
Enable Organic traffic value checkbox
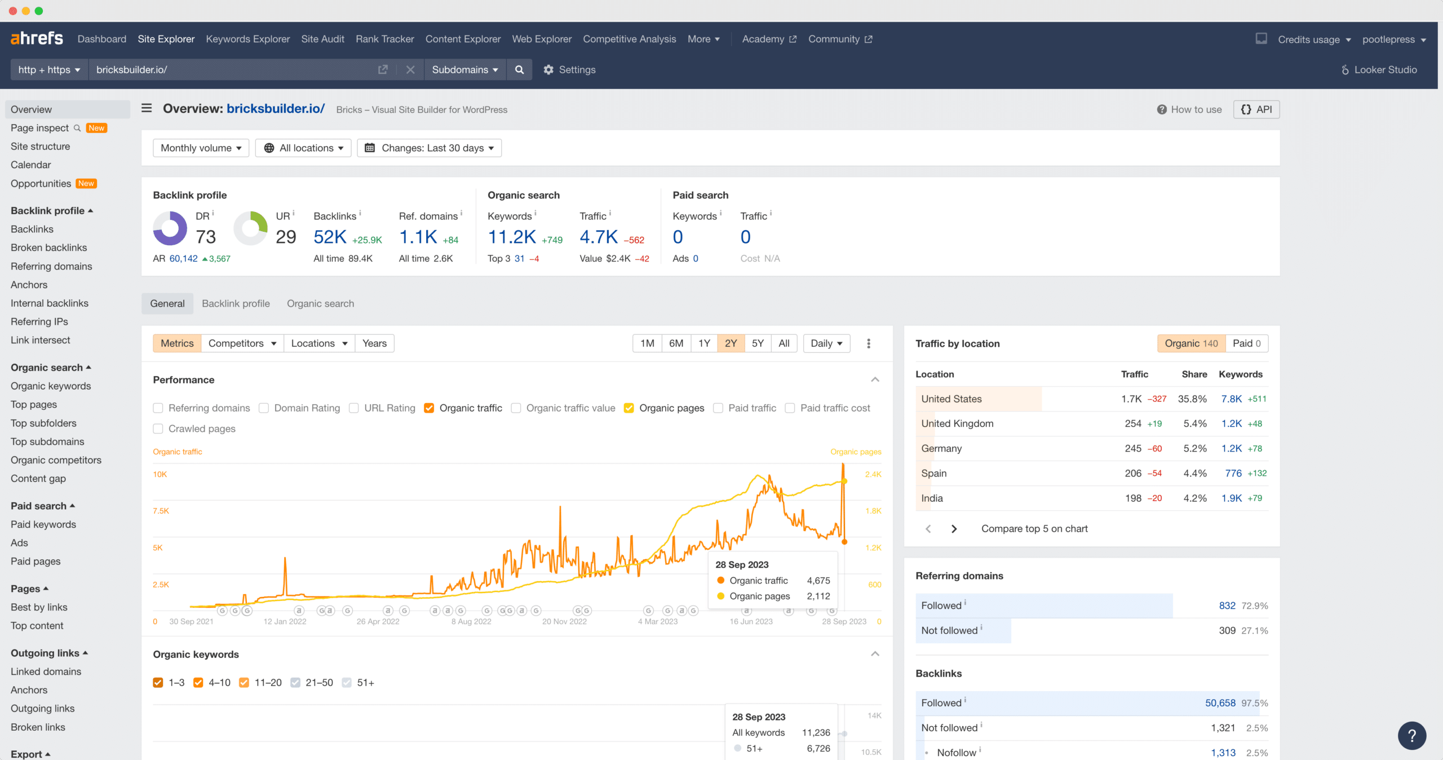click(516, 408)
